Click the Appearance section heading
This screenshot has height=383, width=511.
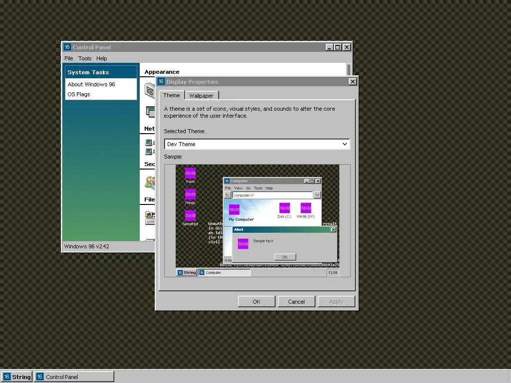tap(162, 72)
